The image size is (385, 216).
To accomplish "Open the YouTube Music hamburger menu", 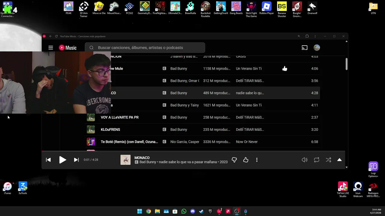I will [x=51, y=48].
